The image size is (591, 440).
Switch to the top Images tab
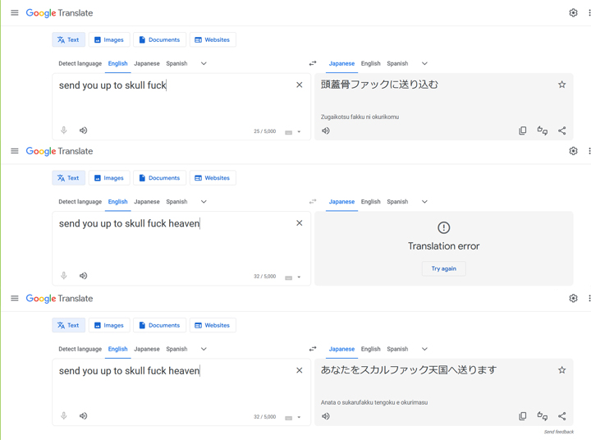tap(109, 39)
